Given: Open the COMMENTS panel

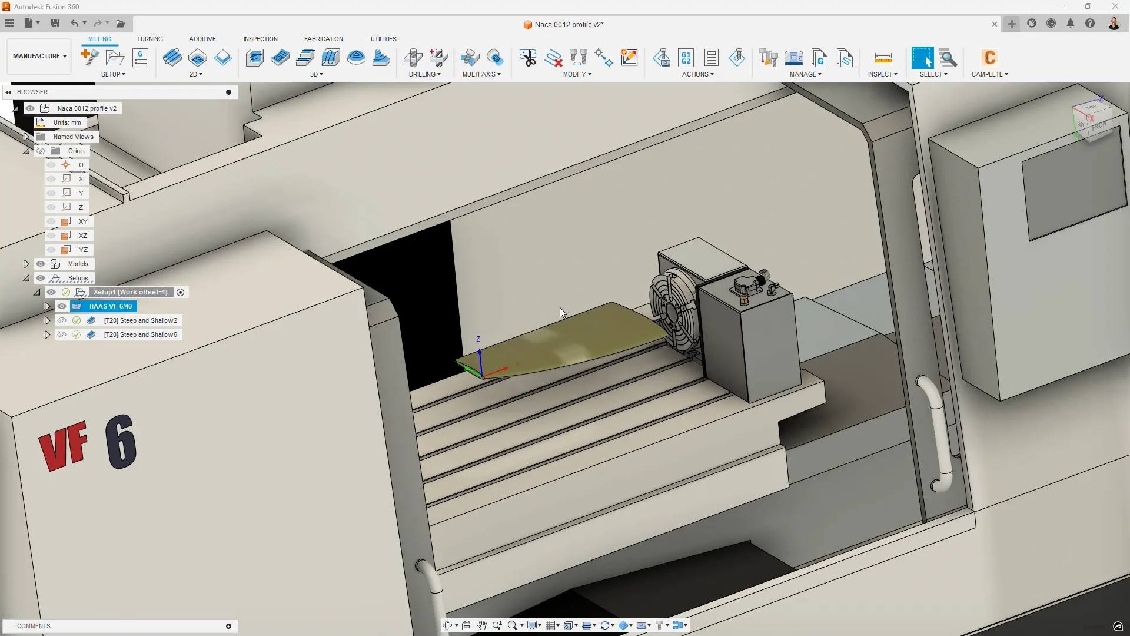Looking at the screenshot, I should [x=34, y=626].
